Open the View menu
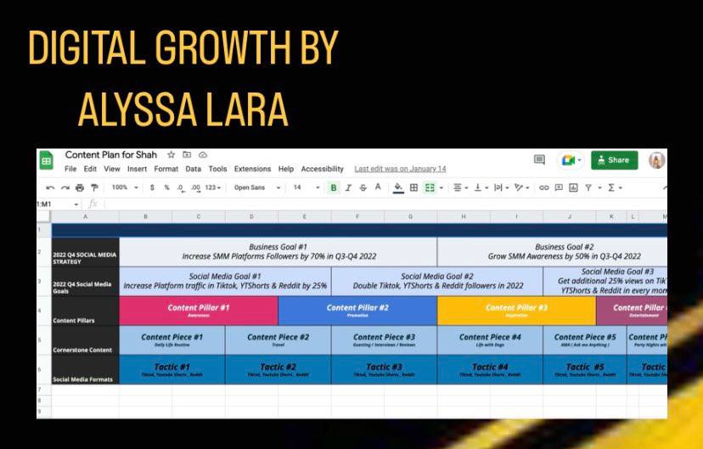 tap(111, 169)
